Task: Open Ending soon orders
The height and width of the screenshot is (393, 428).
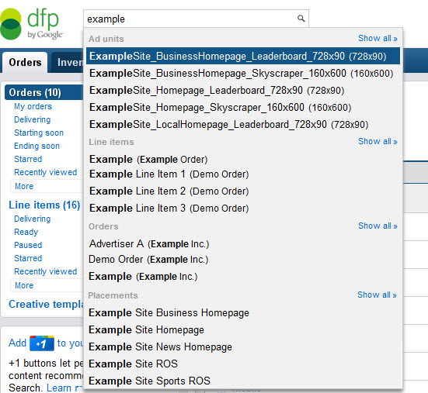Action: 37,146
